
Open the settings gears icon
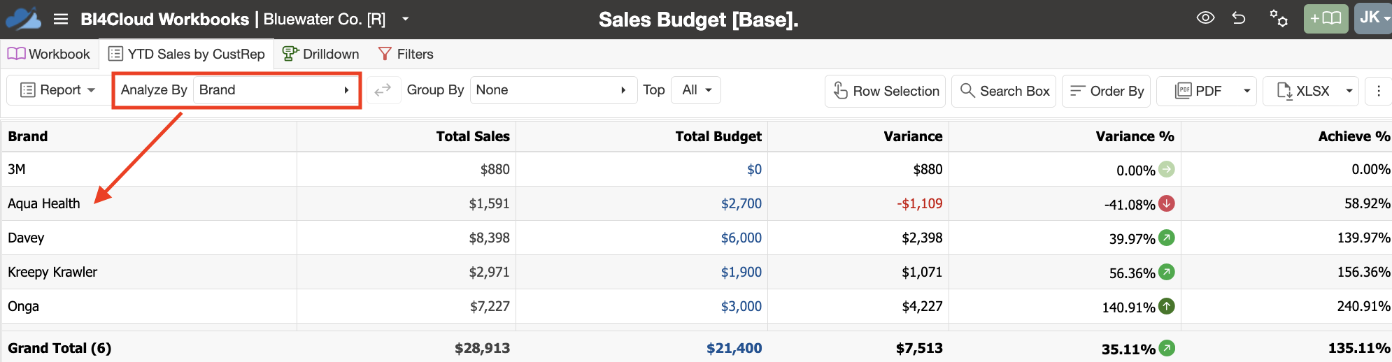click(1279, 18)
